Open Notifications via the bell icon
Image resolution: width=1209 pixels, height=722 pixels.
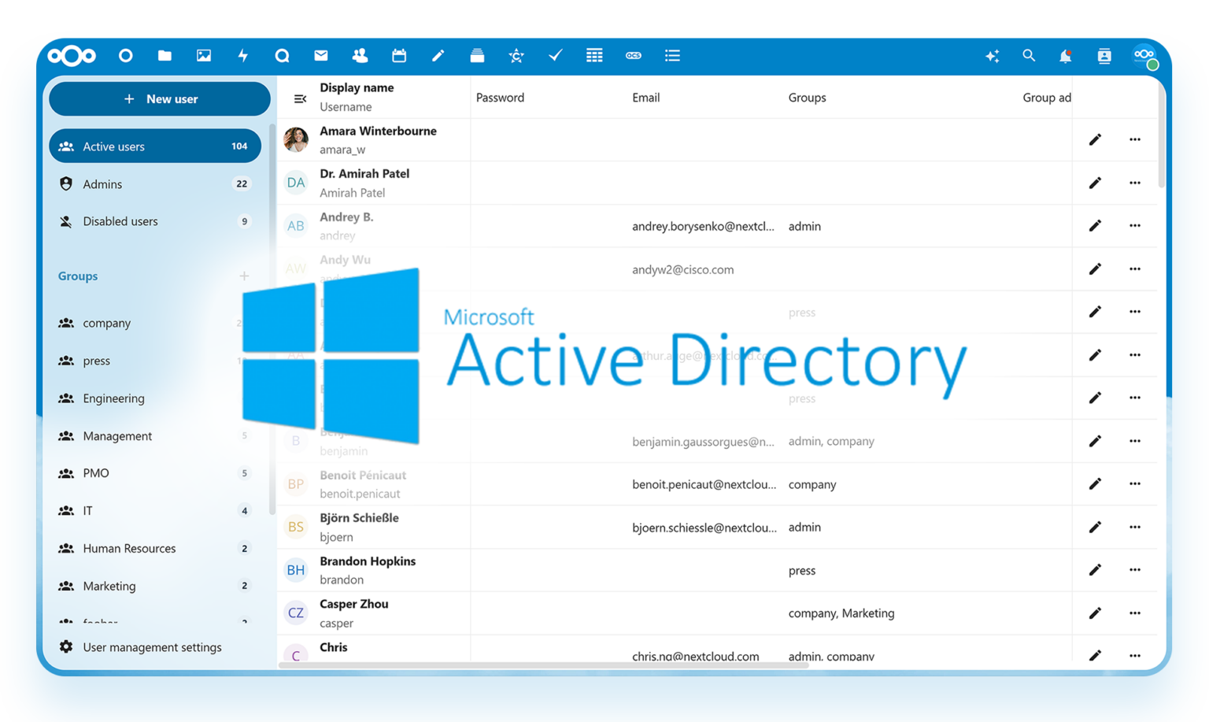(1066, 55)
